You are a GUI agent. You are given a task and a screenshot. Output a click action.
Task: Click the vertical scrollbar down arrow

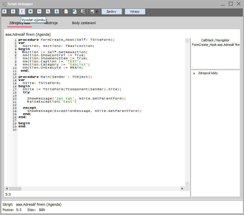point(187,184)
